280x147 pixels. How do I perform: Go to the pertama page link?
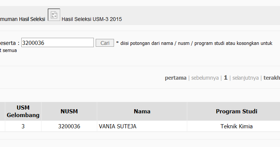(176, 78)
